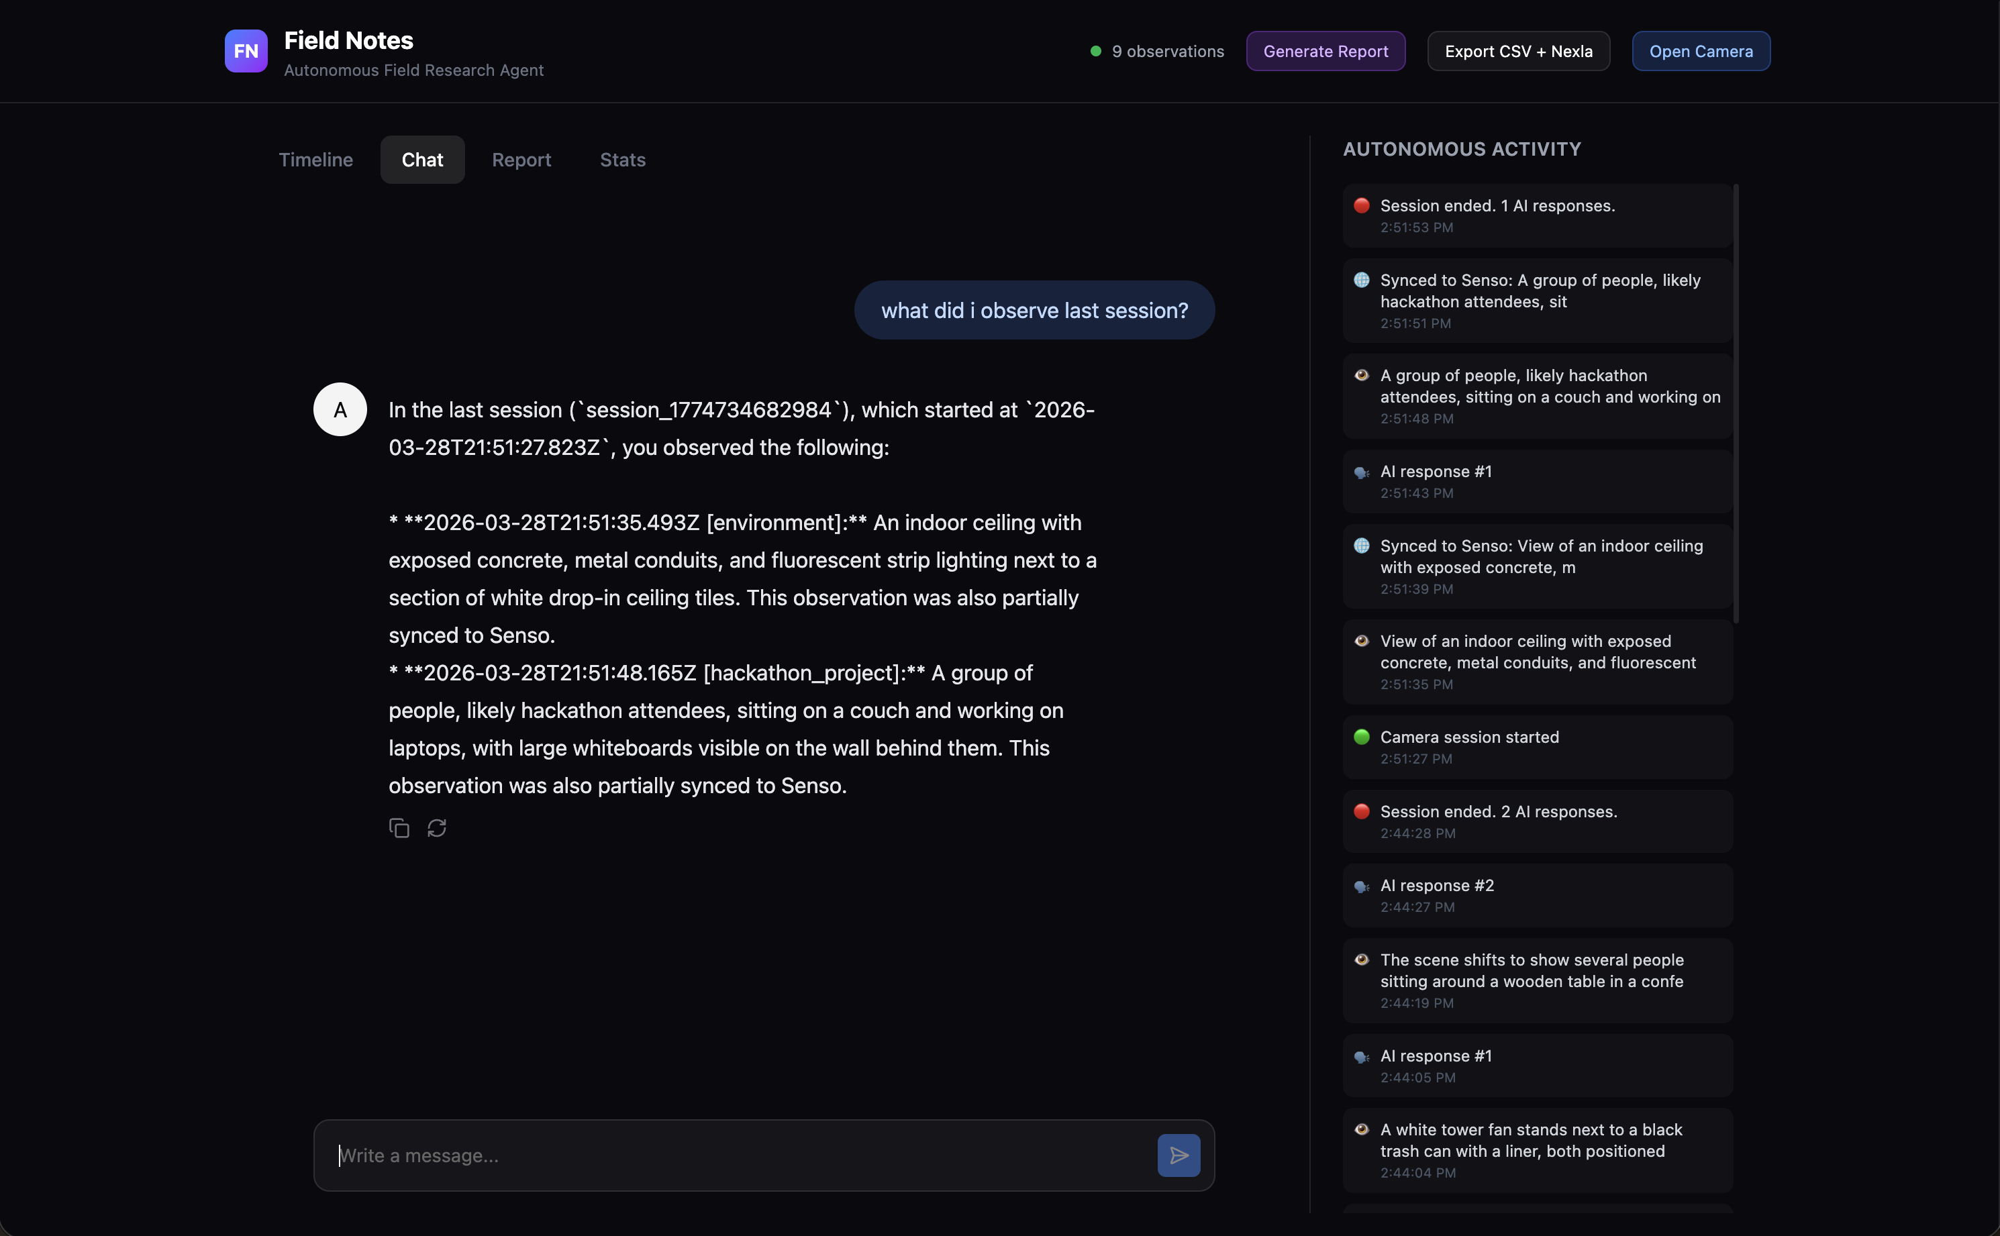Click the assistant avatar circle labeled A
The image size is (2000, 1236).
[340, 409]
